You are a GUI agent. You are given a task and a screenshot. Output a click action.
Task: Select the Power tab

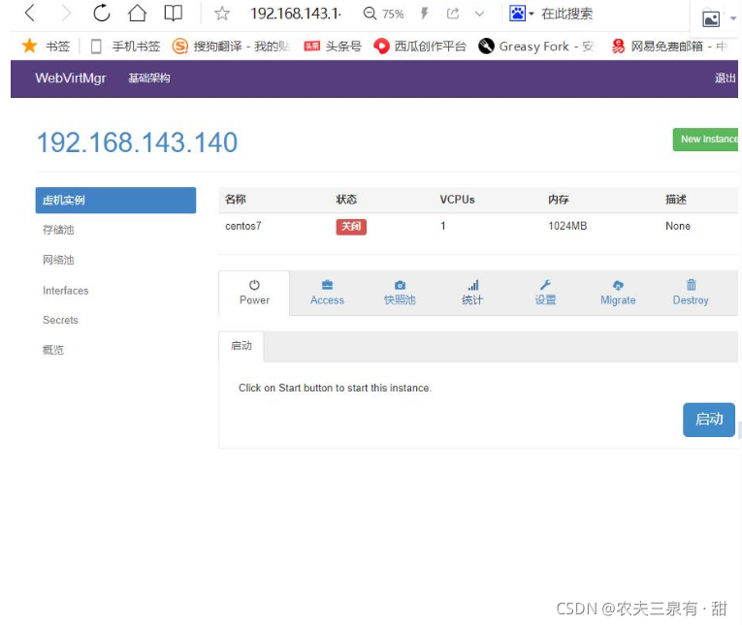click(x=254, y=293)
